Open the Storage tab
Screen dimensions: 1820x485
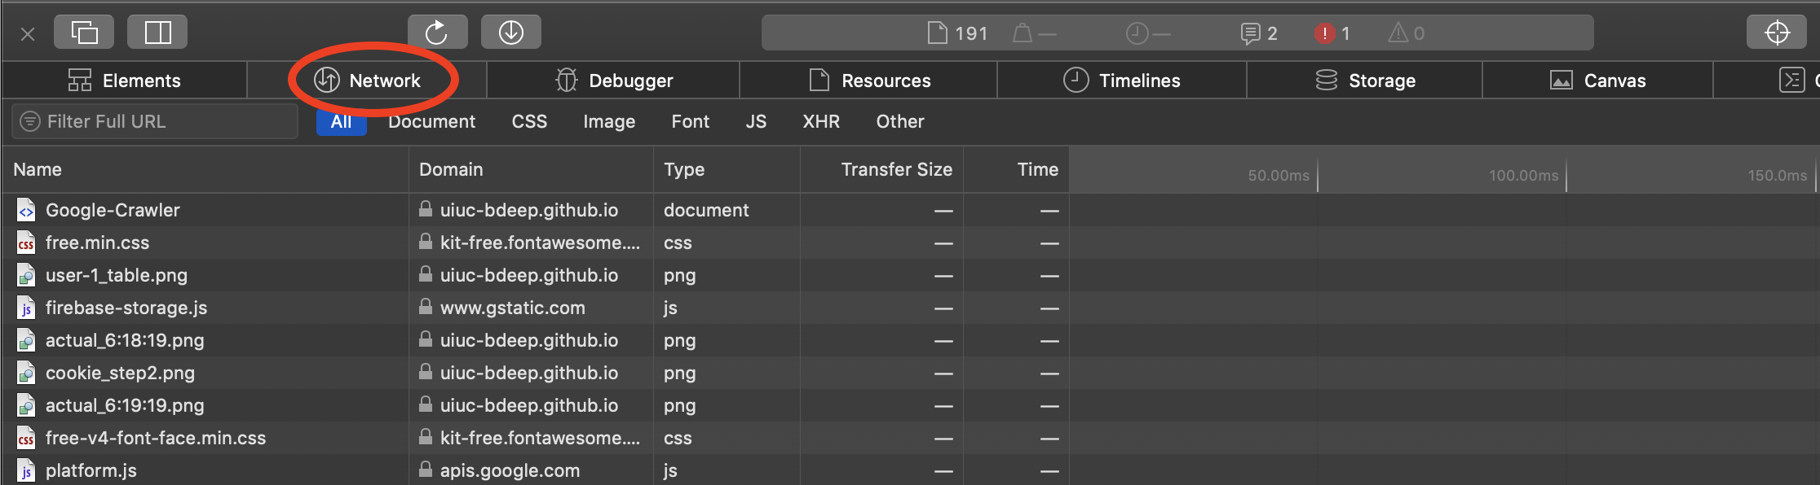(1366, 81)
